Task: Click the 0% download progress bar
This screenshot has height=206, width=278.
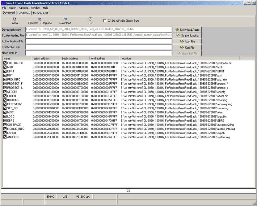Action: (x=128, y=191)
